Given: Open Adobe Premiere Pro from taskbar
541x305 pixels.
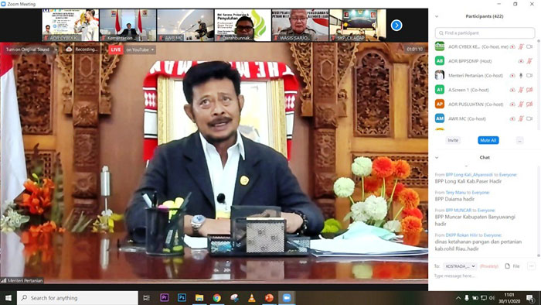Looking at the screenshot, I should 164,298.
